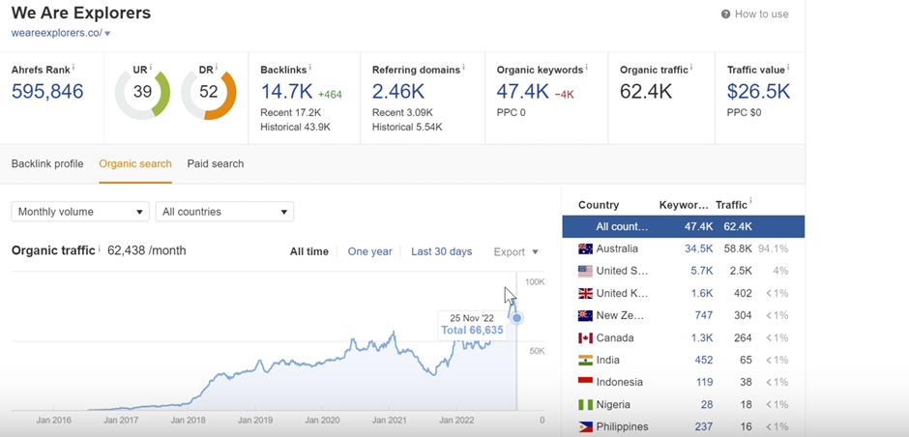Click the New Zealand flag icon
The height and width of the screenshot is (437, 909).
(x=585, y=315)
